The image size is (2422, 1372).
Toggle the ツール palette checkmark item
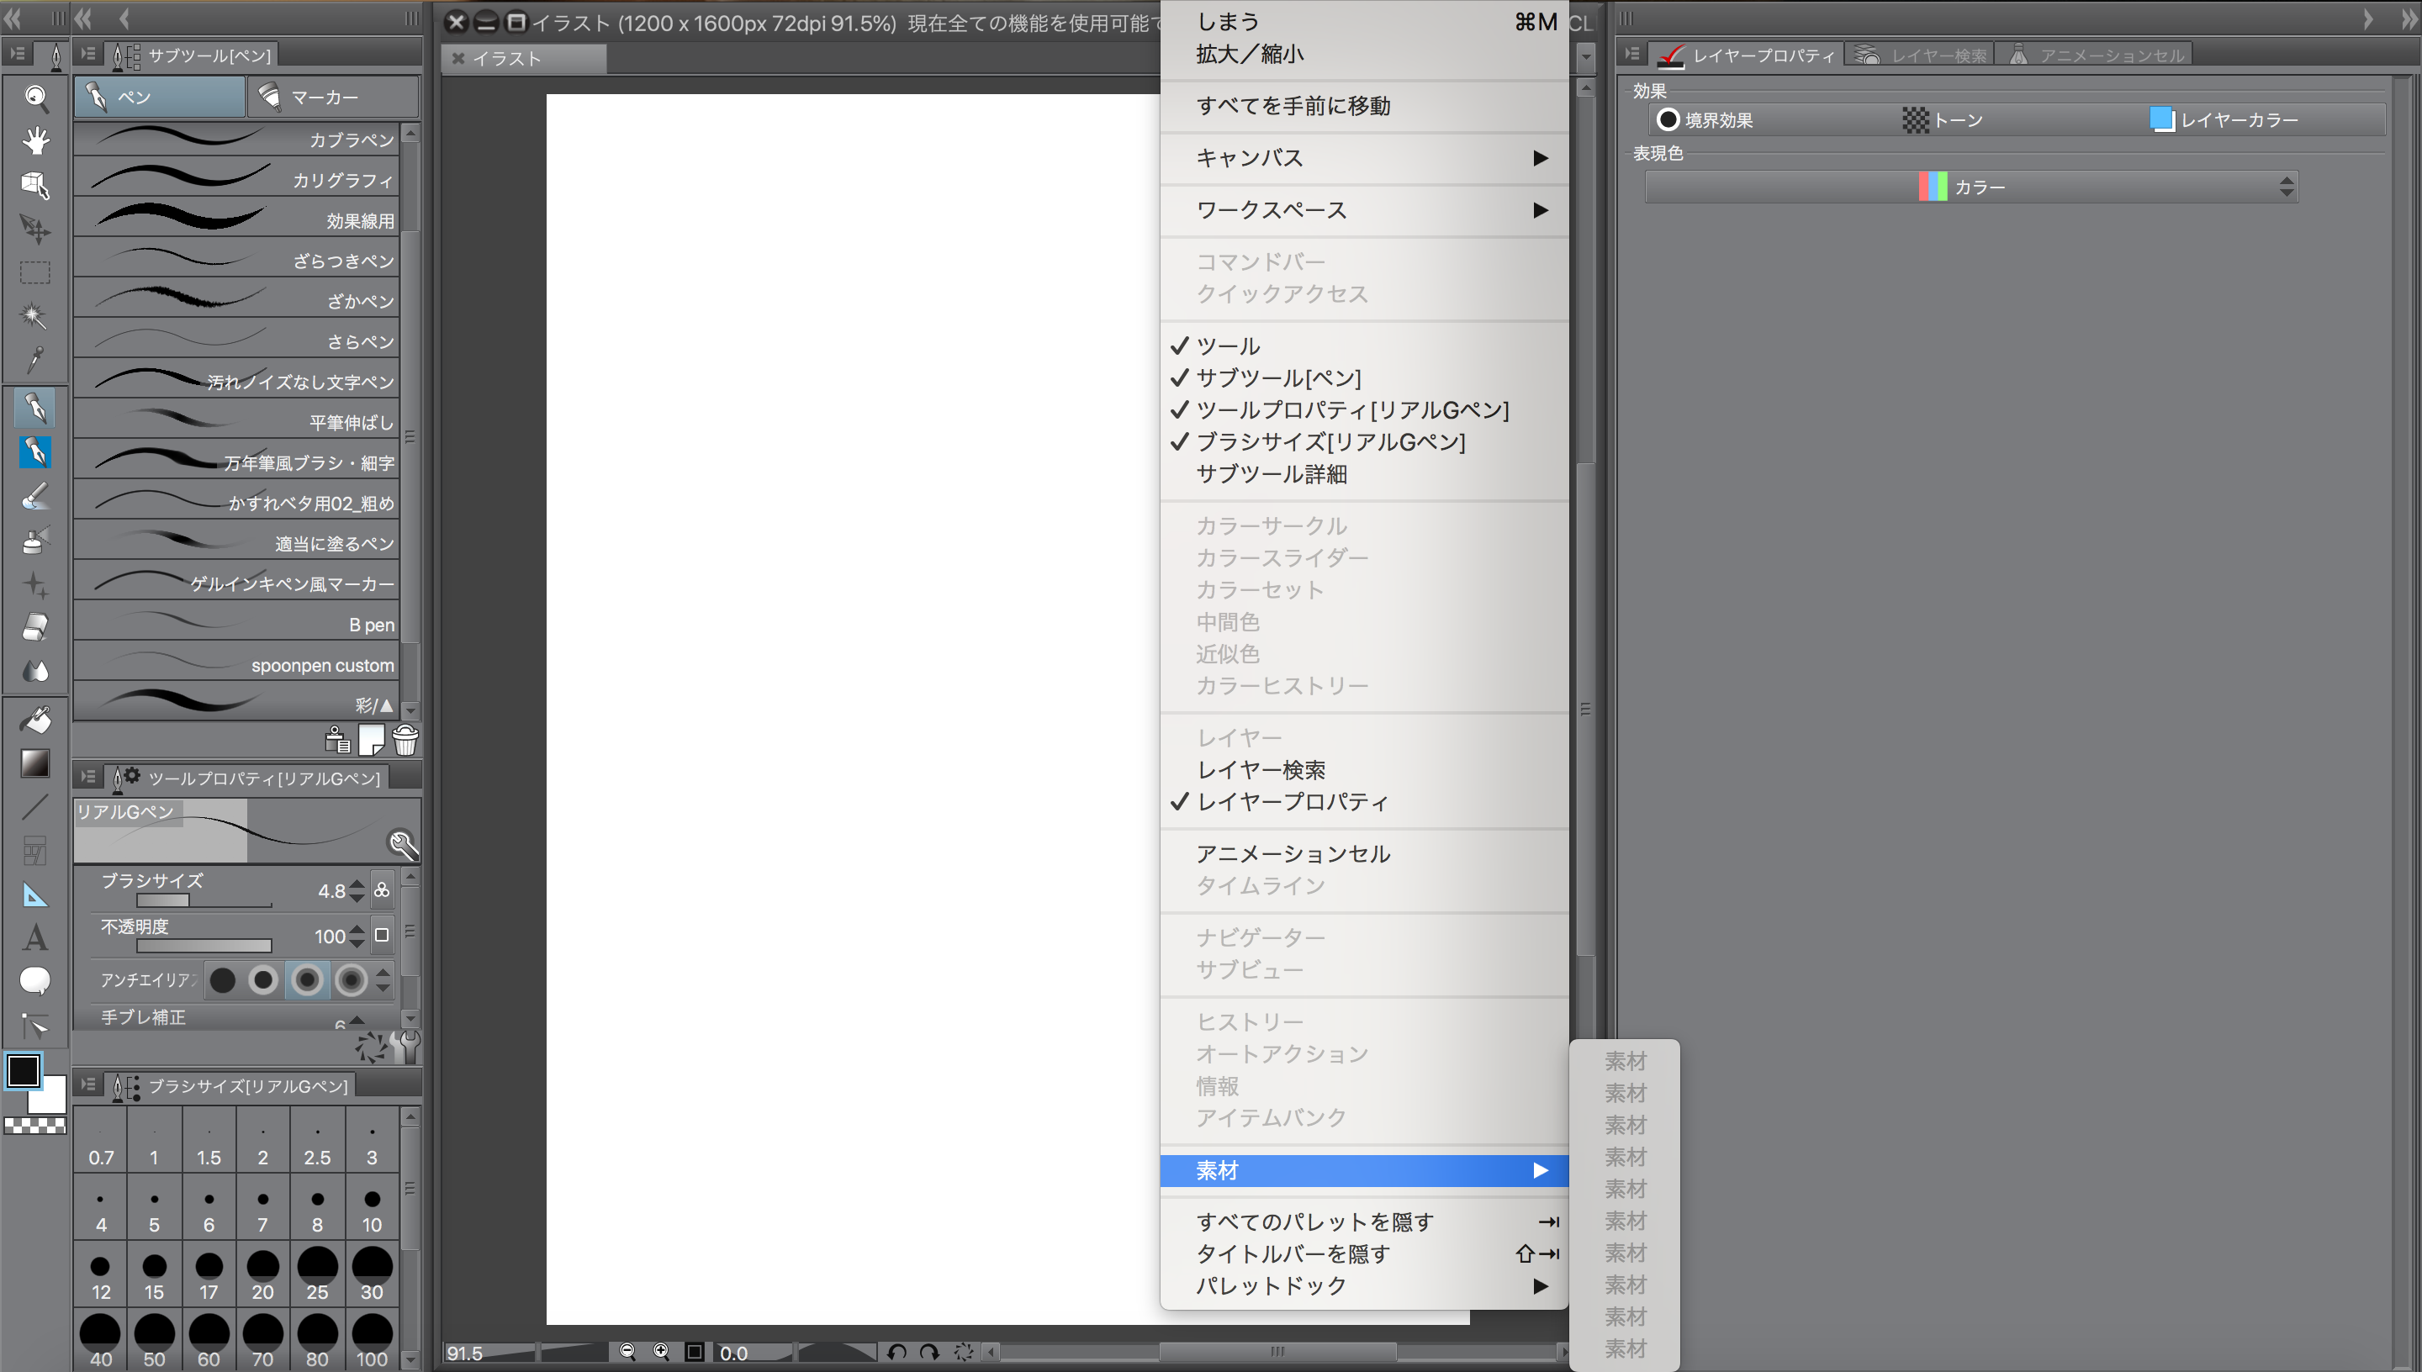pos(1228,346)
